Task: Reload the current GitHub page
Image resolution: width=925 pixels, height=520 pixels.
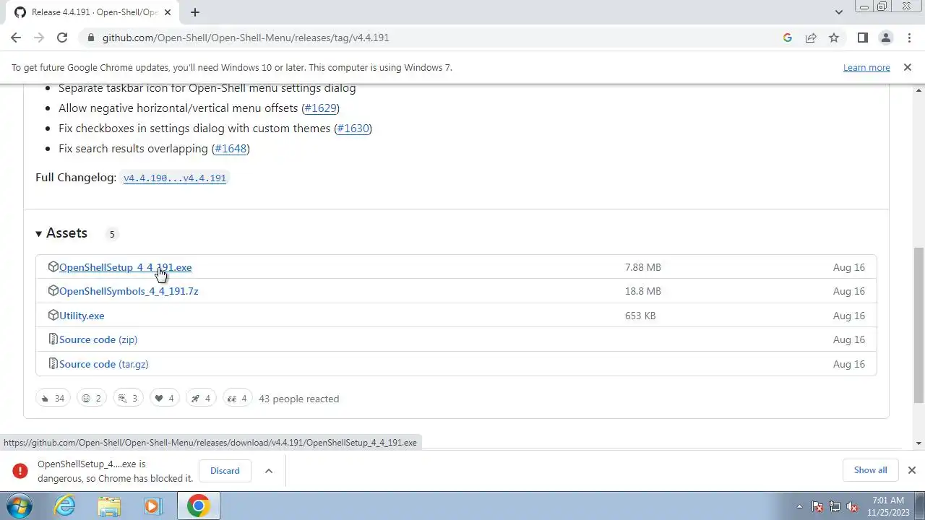Action: (x=62, y=38)
